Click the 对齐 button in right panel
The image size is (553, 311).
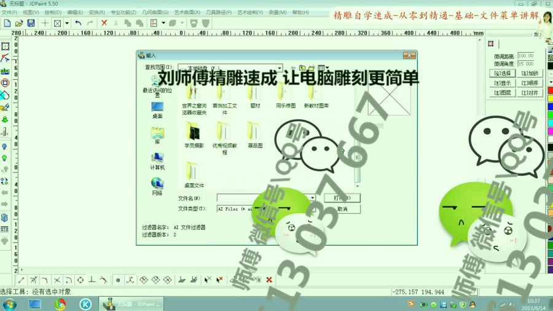530,93
